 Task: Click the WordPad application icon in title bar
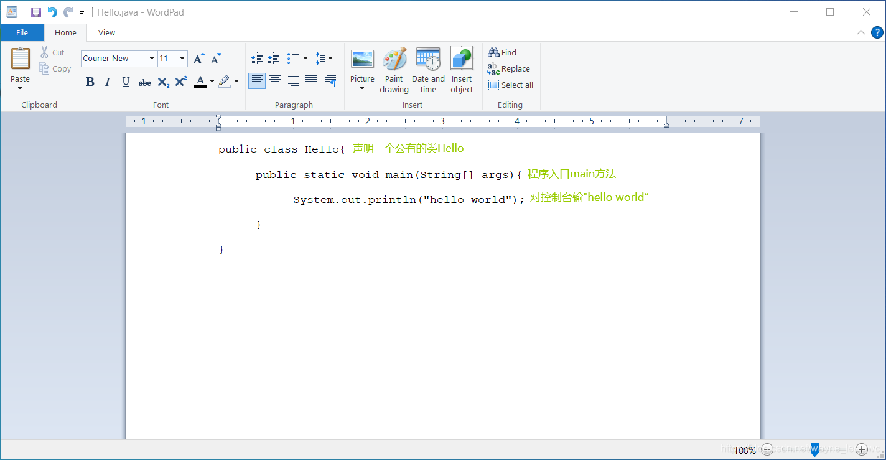pyautogui.click(x=12, y=12)
